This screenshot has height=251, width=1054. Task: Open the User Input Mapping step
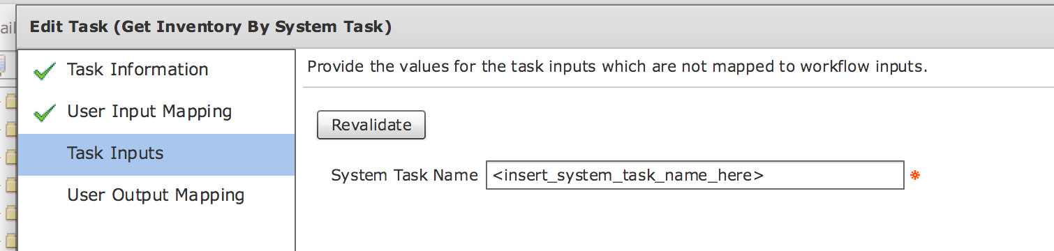coord(149,112)
